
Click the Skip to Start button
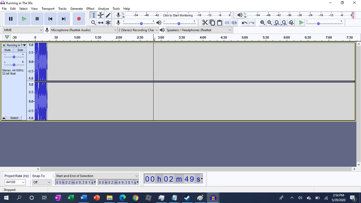coord(50,19)
